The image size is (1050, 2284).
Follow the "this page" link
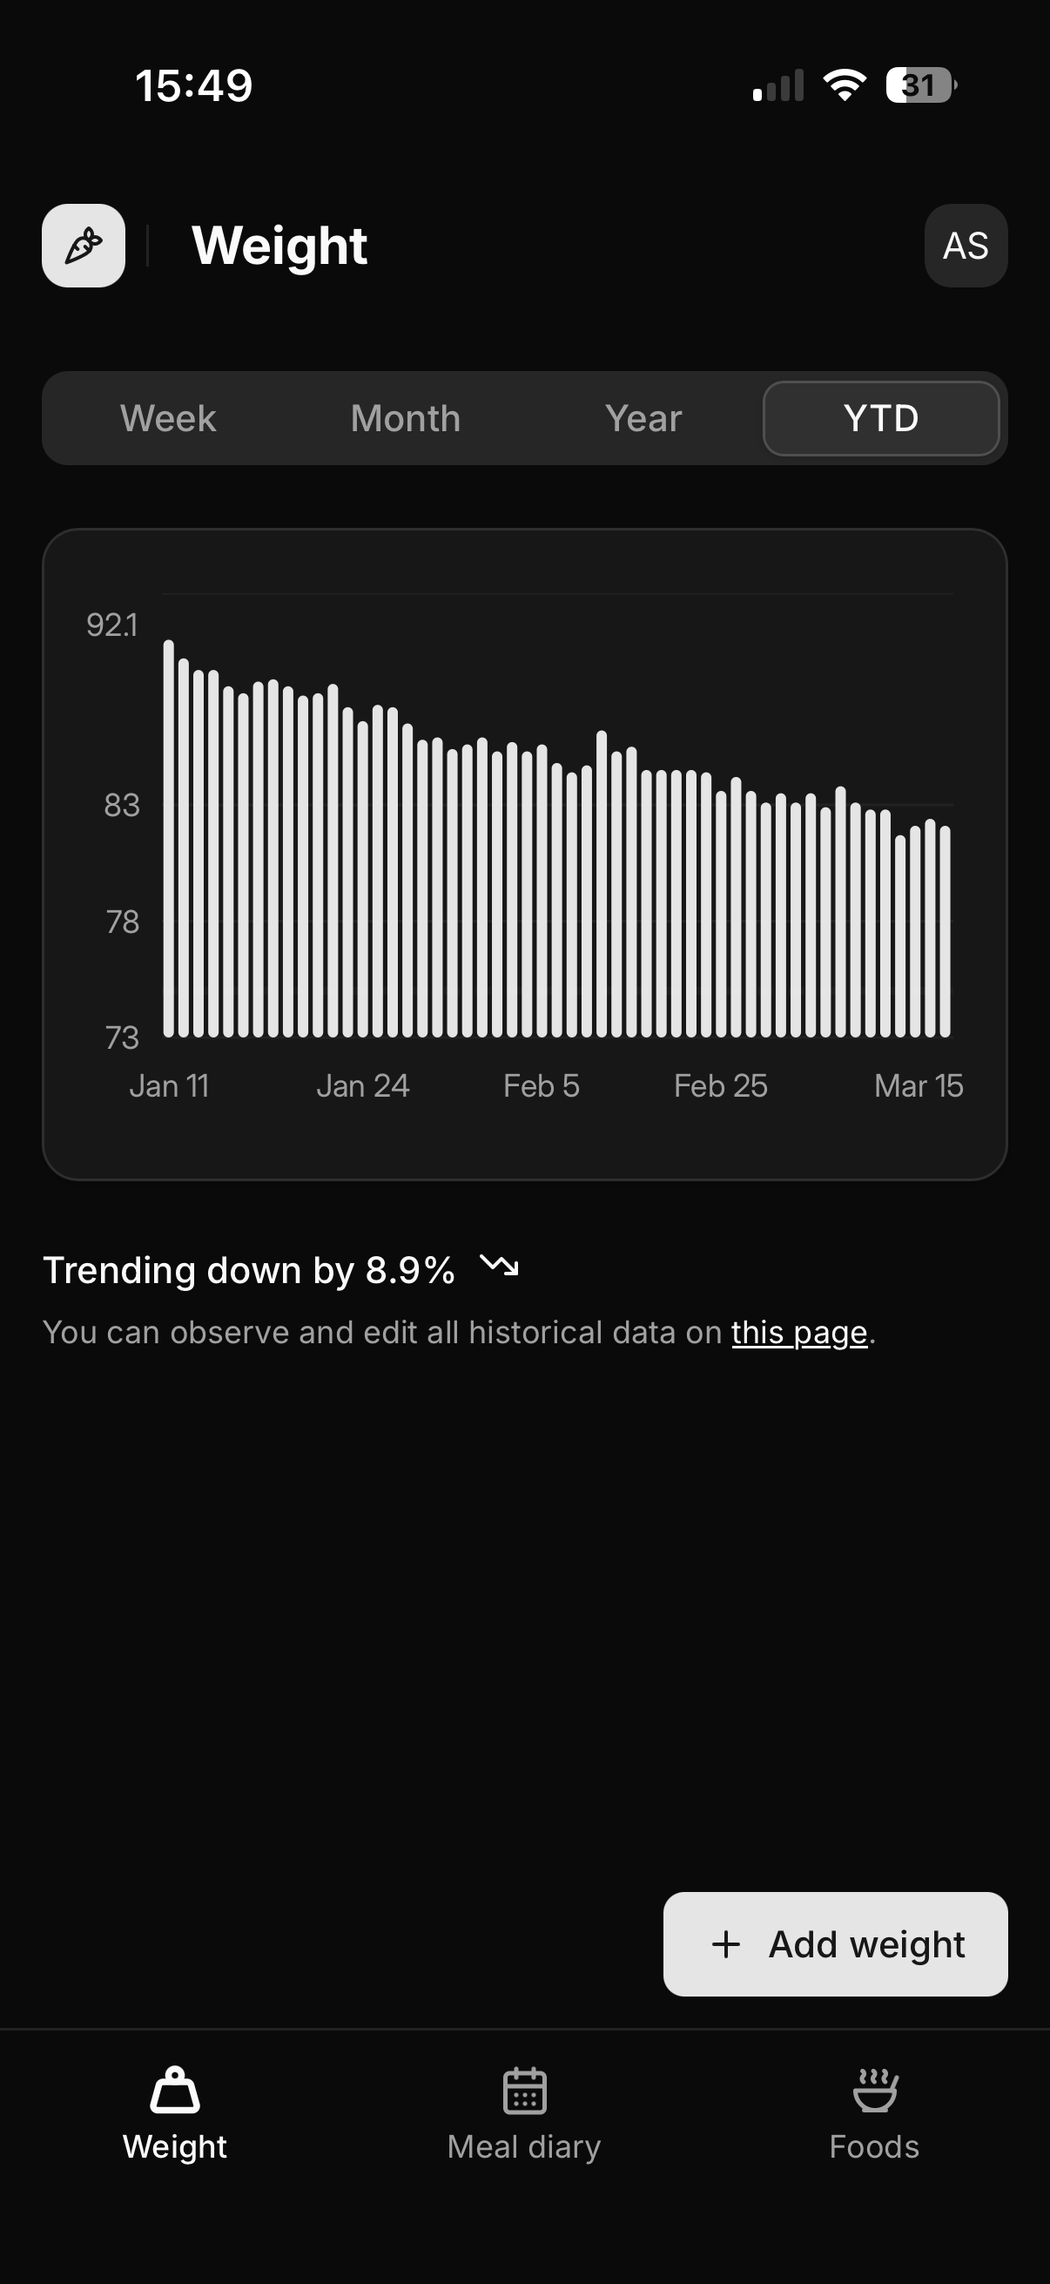[x=798, y=1333]
